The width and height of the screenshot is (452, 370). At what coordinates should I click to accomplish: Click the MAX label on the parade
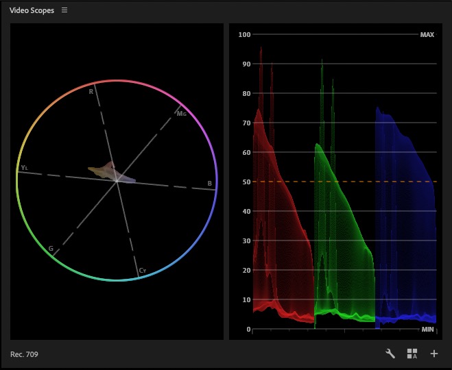[427, 35]
